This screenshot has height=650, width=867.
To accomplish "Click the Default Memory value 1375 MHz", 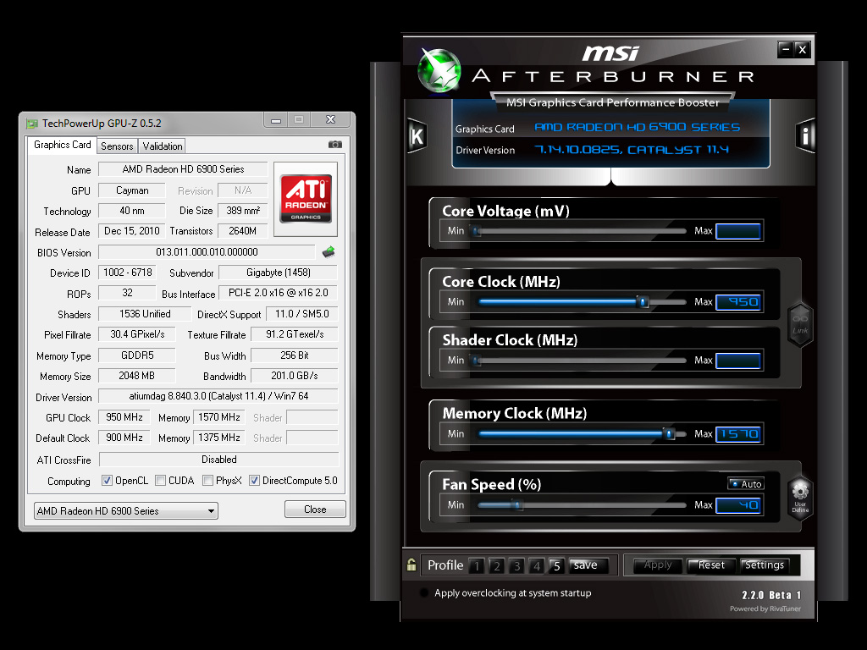I will (x=219, y=438).
